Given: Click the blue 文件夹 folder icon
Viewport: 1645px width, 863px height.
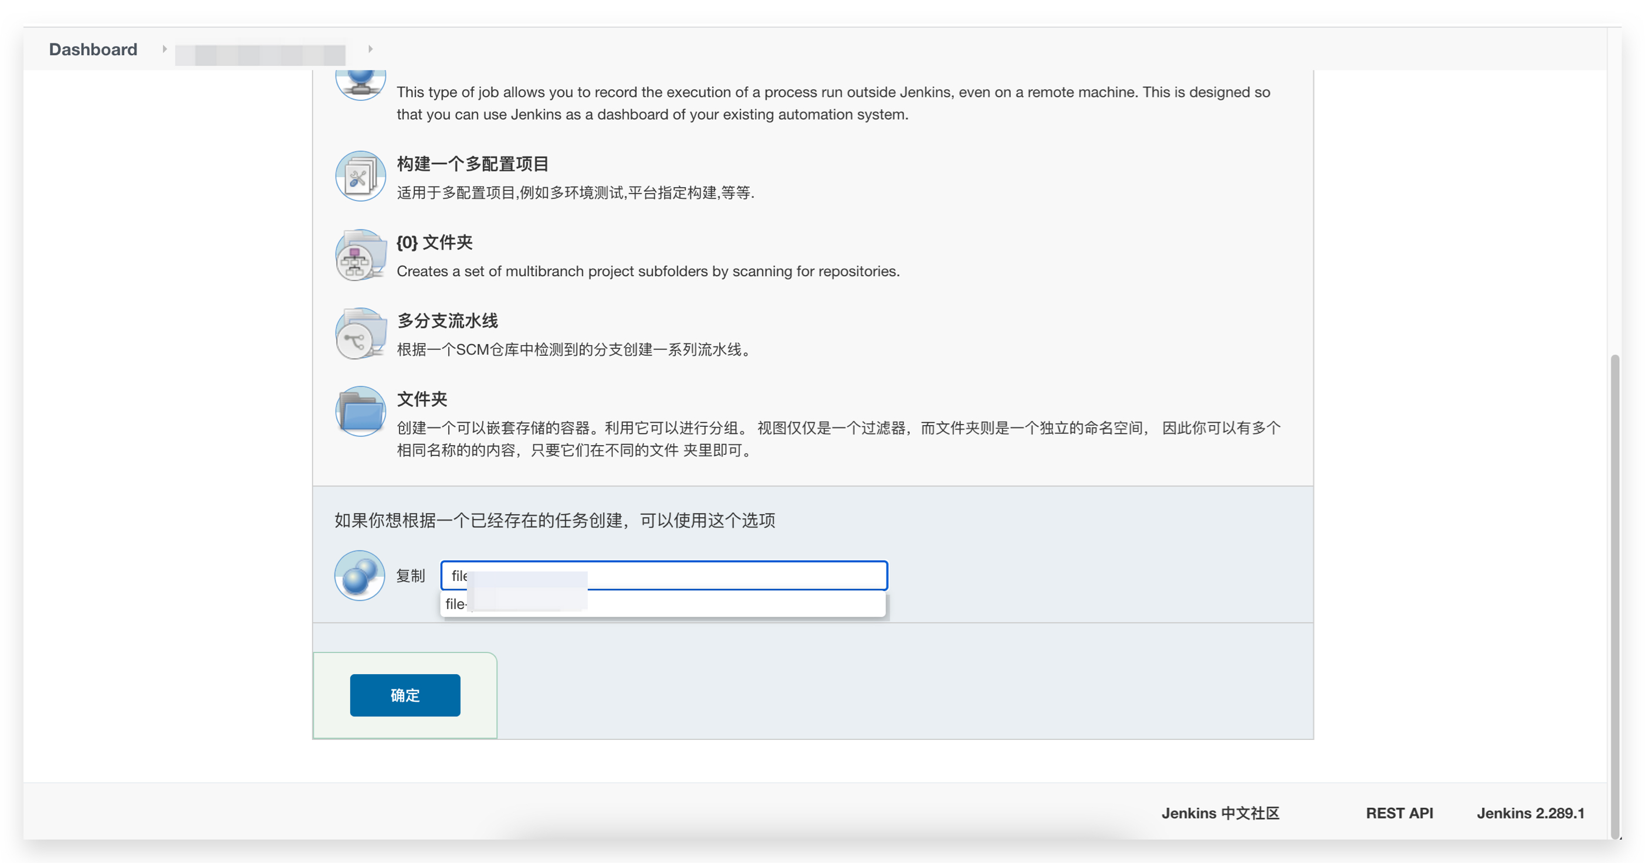Looking at the screenshot, I should (x=360, y=412).
